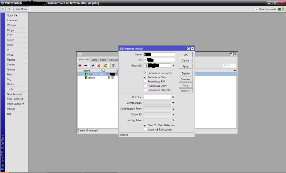Open New Terminal
The image size is (286, 173).
point(15,94)
